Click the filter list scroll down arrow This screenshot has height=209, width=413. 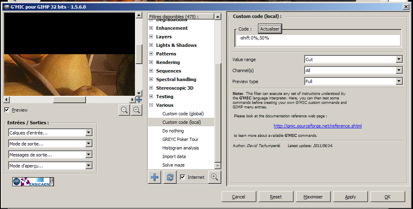click(218, 165)
